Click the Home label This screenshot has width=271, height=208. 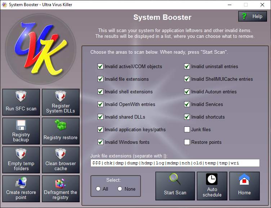coord(244,192)
